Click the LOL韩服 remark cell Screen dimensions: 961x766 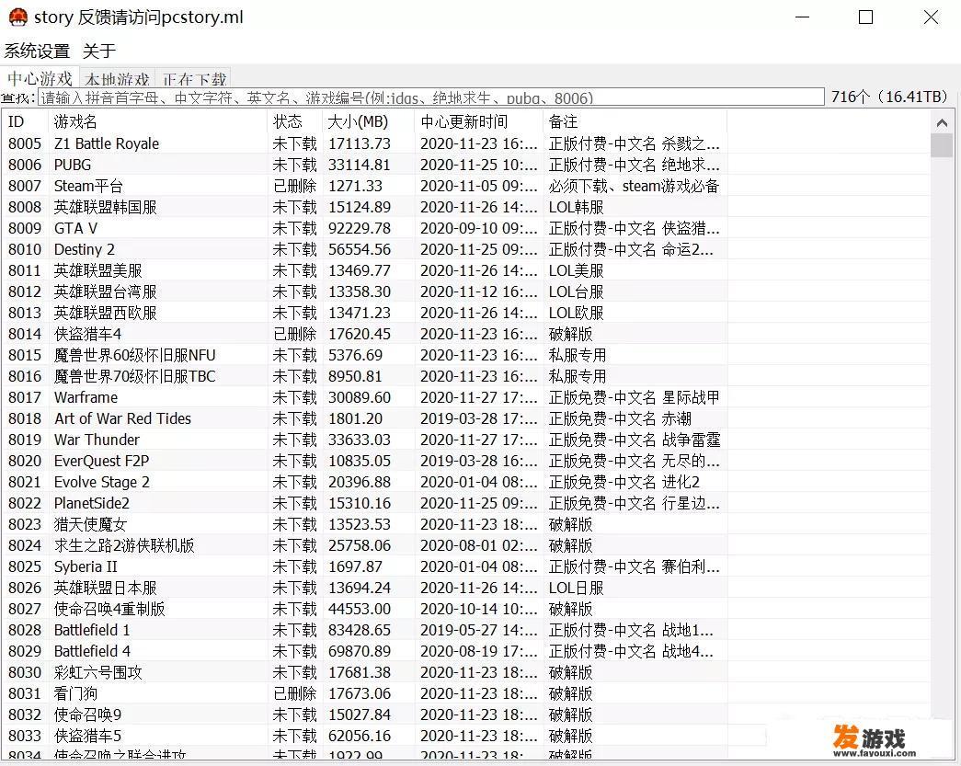576,207
